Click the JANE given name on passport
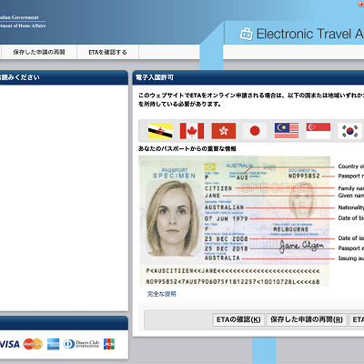364x364 pixels. coord(212,196)
